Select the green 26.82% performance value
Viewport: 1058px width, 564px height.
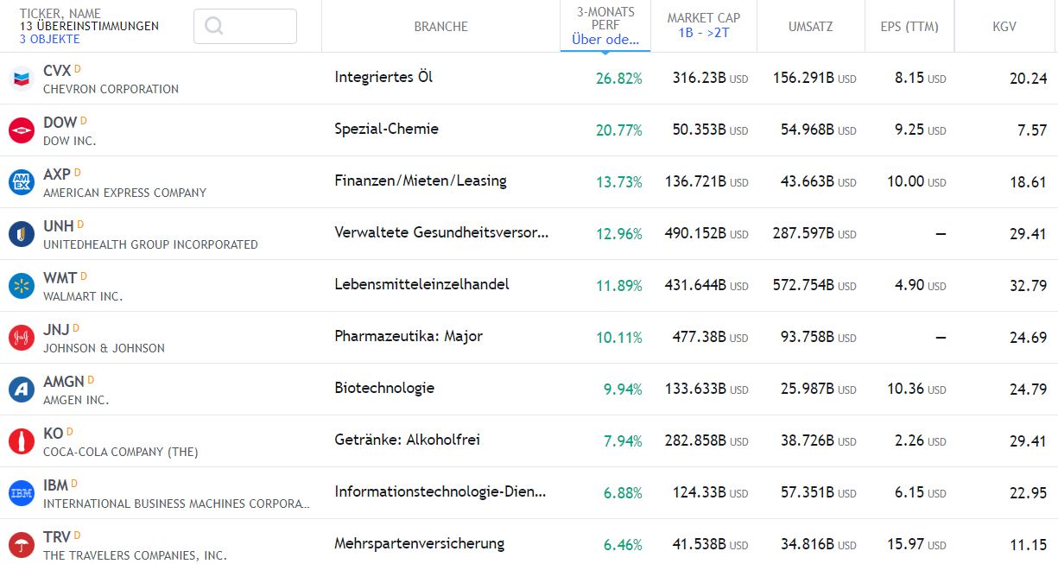pos(619,78)
